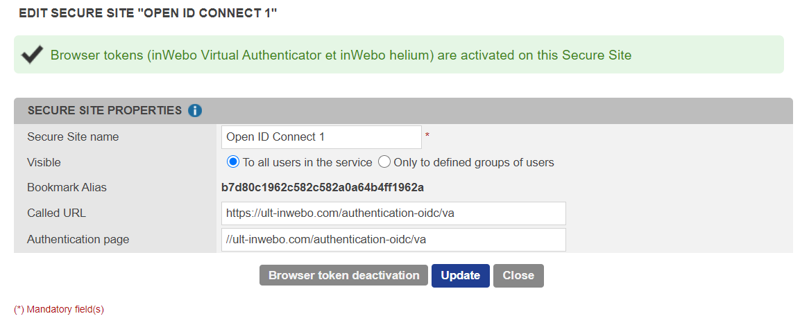Image resolution: width=809 pixels, height=316 pixels.
Task: Click the Browser tokens activated banner message
Action: click(x=341, y=55)
